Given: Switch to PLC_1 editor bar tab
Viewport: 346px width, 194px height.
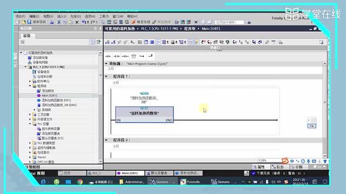Looking at the screenshot, I should tap(101, 174).
